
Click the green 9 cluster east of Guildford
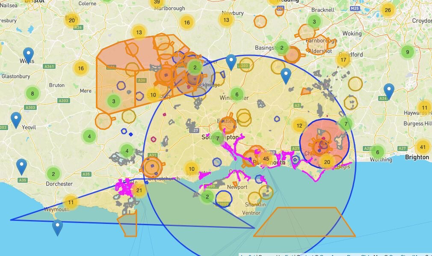(408, 52)
